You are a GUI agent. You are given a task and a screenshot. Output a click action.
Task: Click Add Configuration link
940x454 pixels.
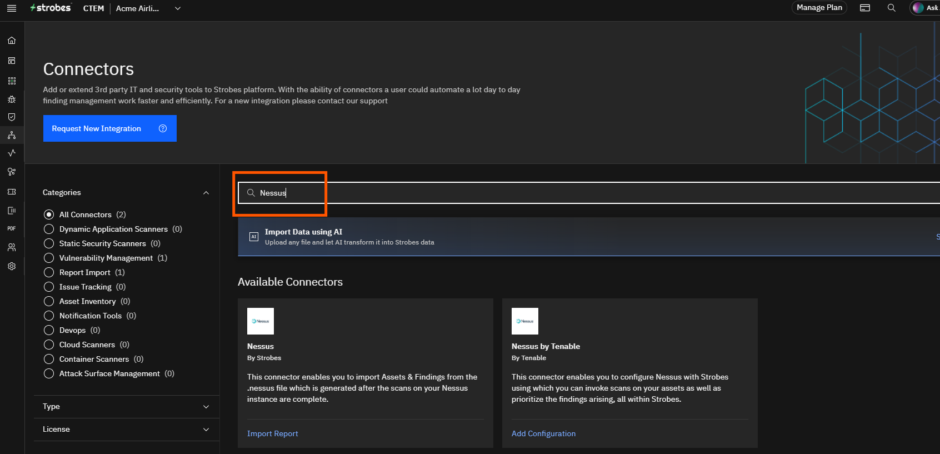[x=543, y=433]
